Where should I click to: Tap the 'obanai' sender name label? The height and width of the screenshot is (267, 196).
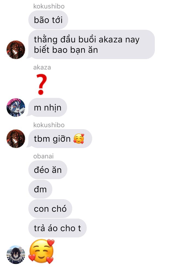click(43, 156)
